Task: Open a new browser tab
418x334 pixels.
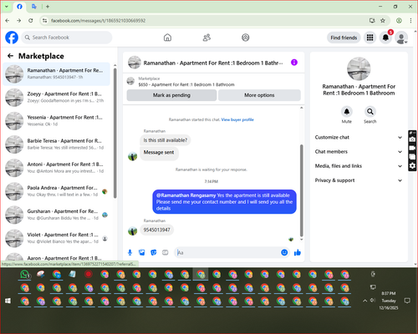Action: click(x=48, y=7)
